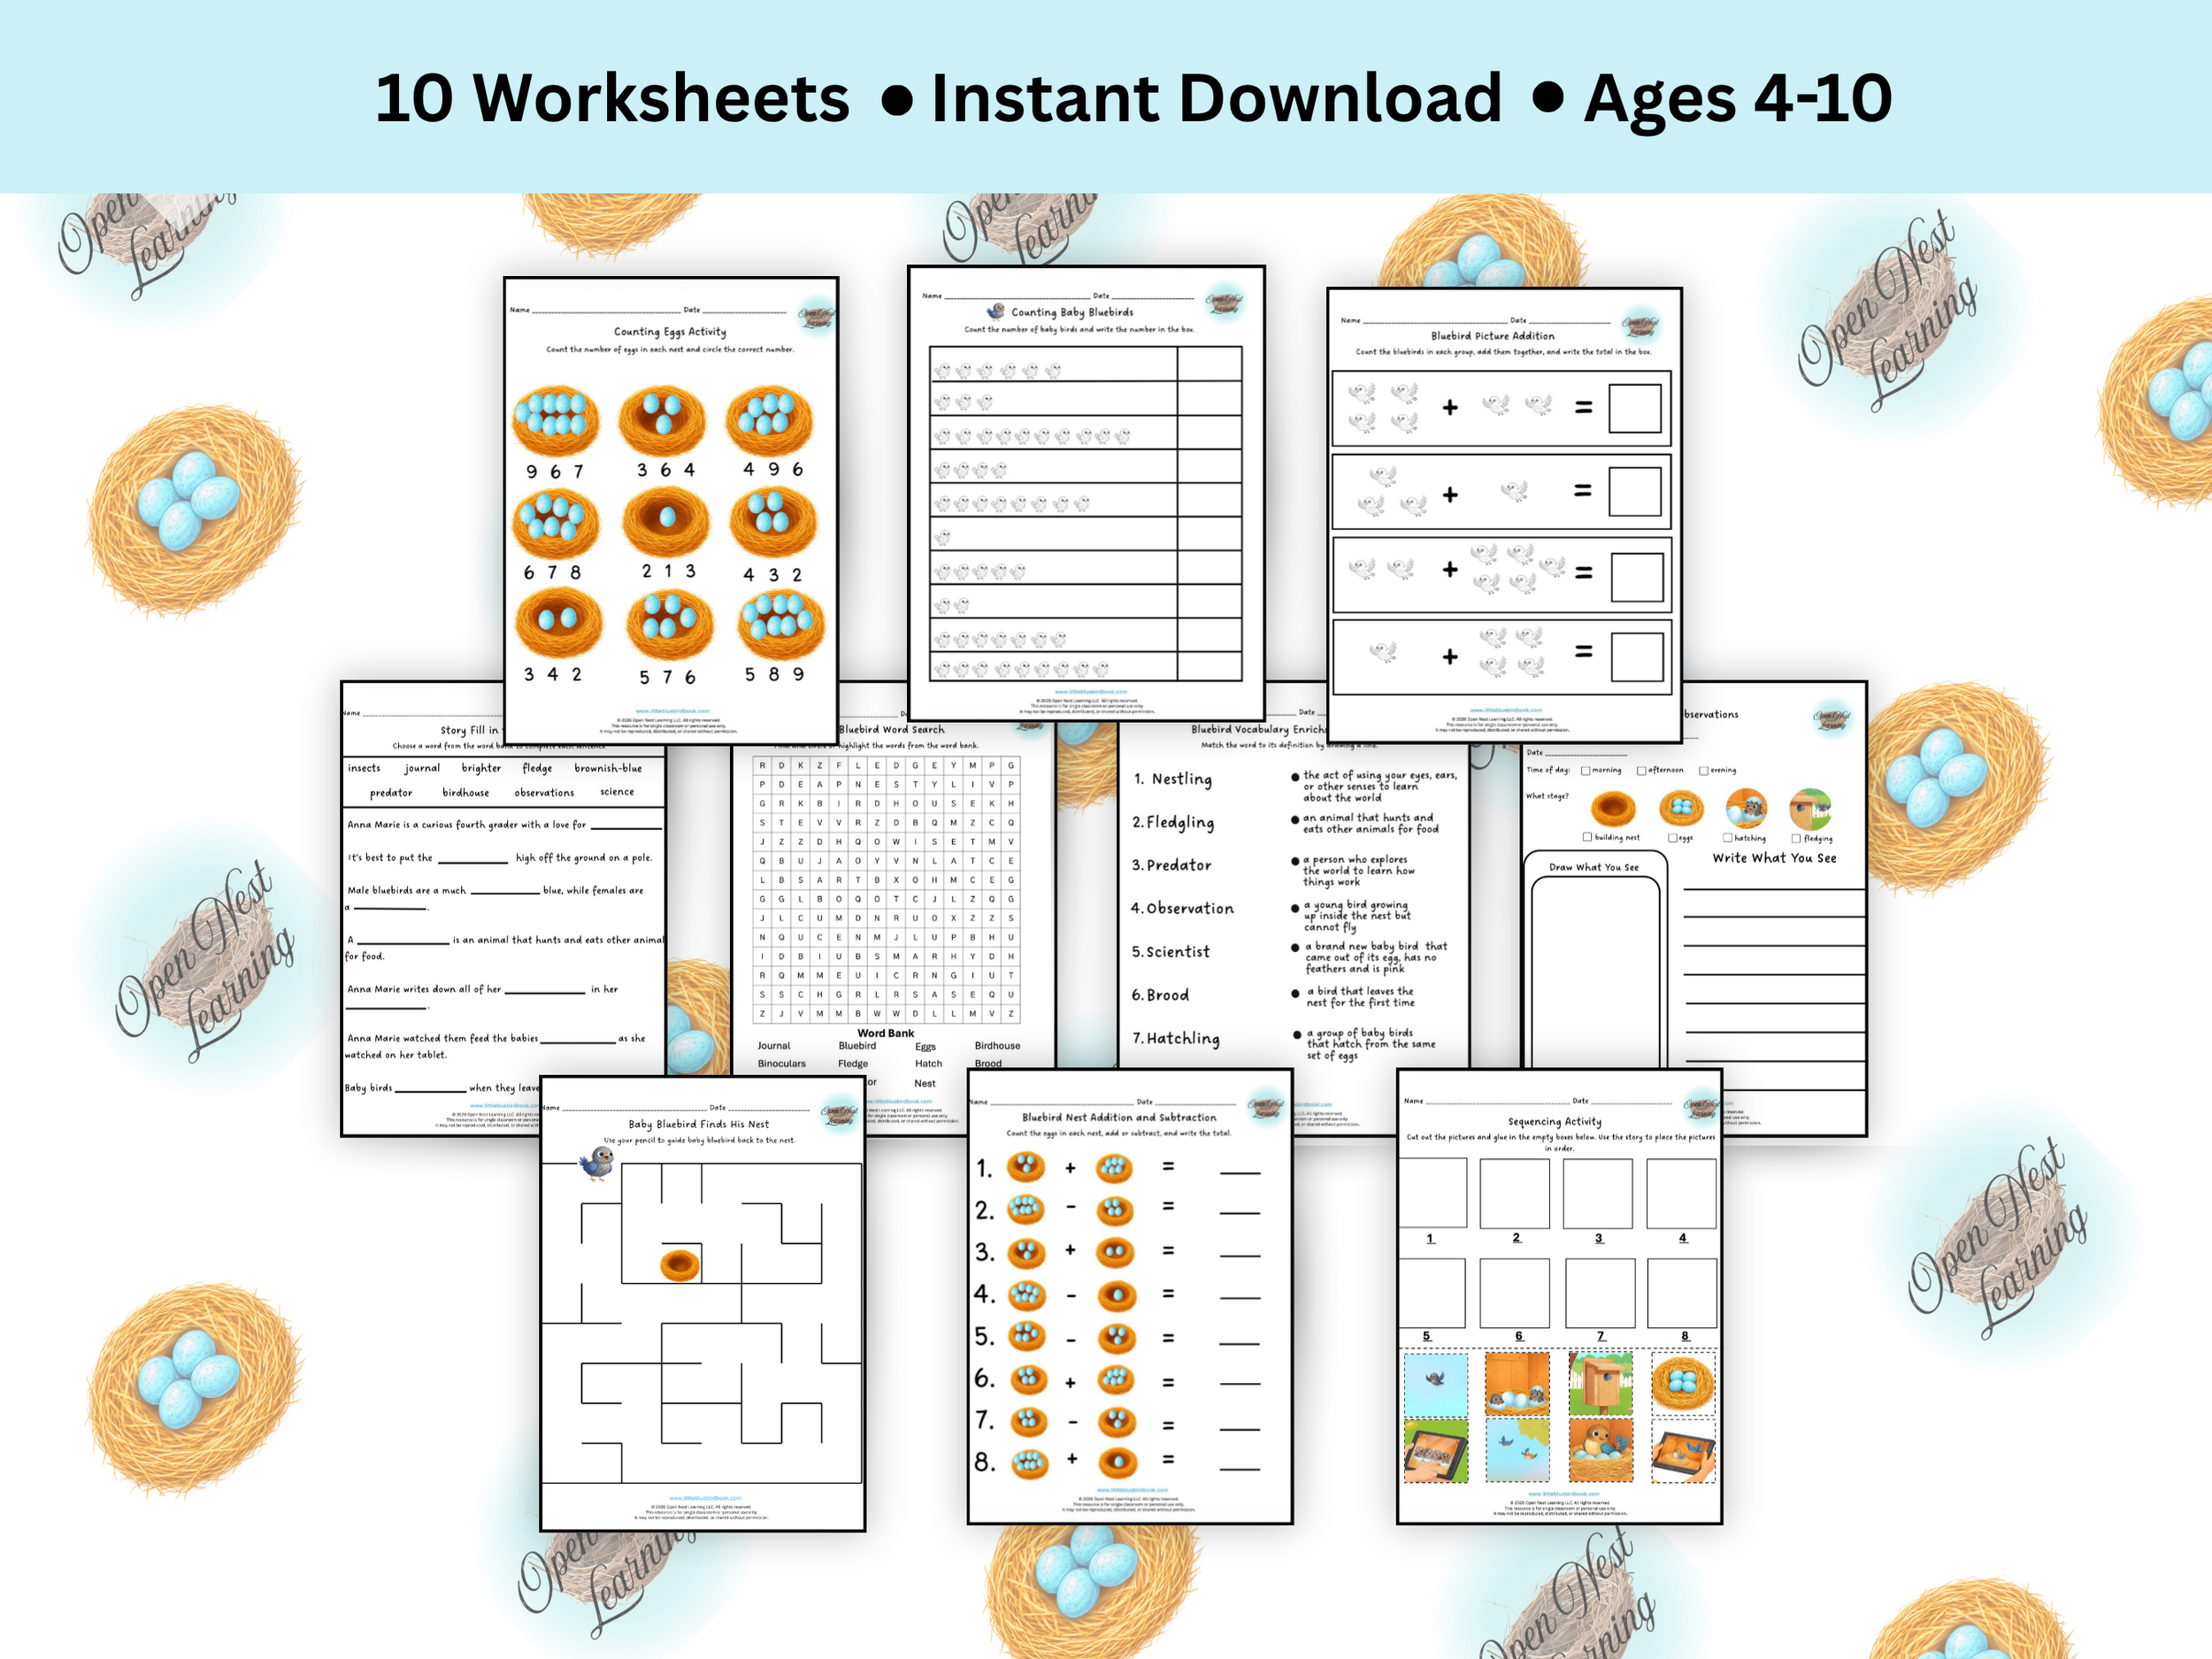Click the minus sign in problem 2 of nest subtraction
Image resolution: width=2212 pixels, height=1659 pixels.
pos(1070,1208)
